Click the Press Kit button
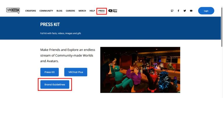 pos(49,72)
